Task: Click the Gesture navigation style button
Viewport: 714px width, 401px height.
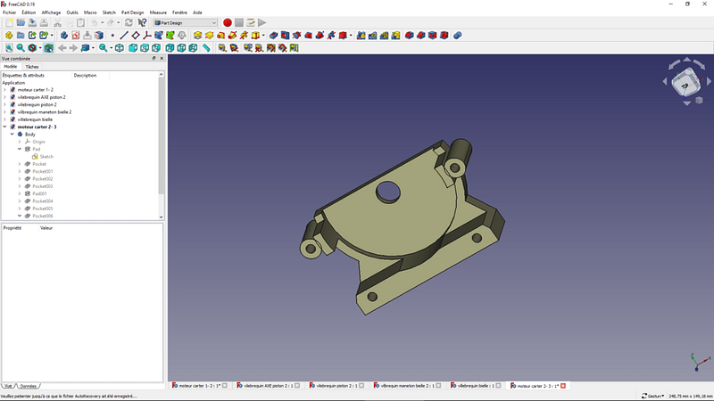Action: tap(652, 396)
